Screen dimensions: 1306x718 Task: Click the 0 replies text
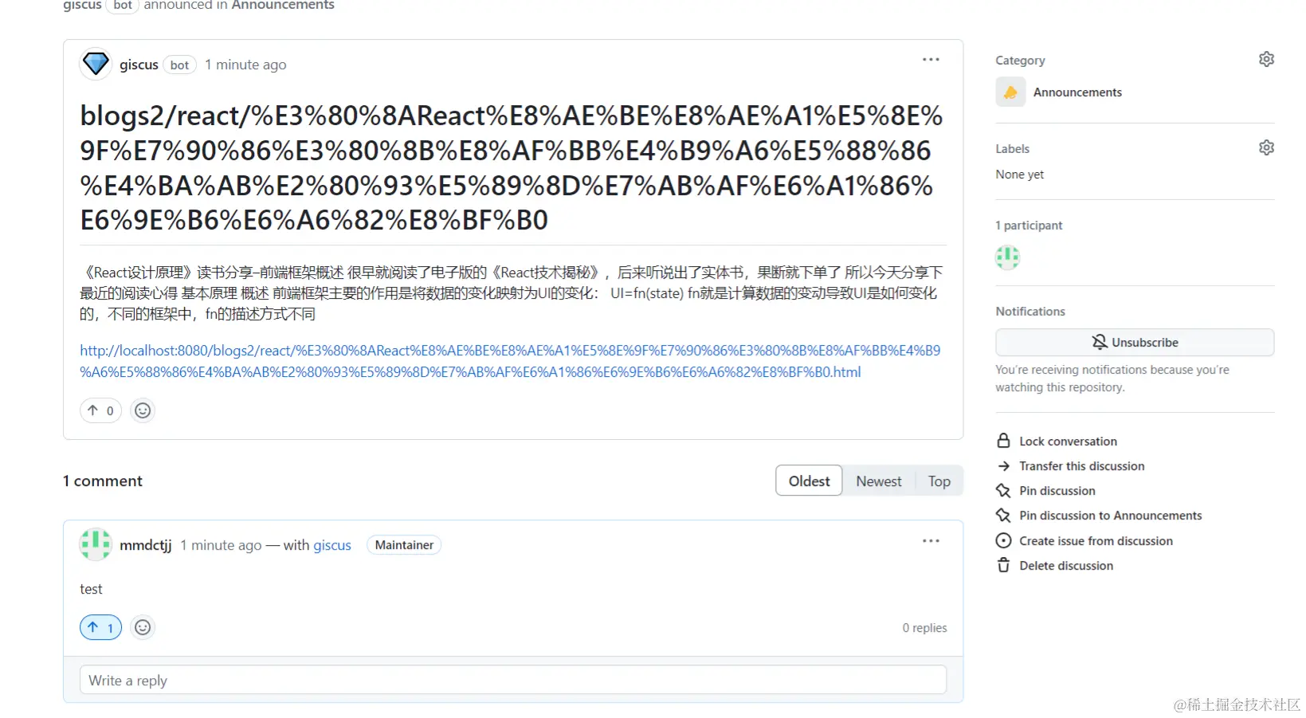pos(924,628)
